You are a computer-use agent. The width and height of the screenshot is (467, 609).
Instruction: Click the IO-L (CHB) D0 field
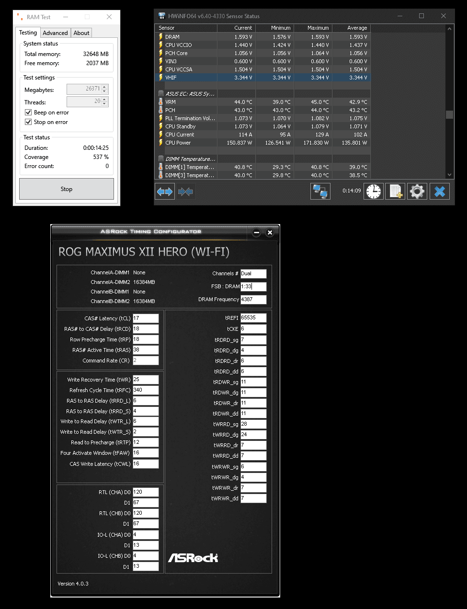click(x=146, y=556)
